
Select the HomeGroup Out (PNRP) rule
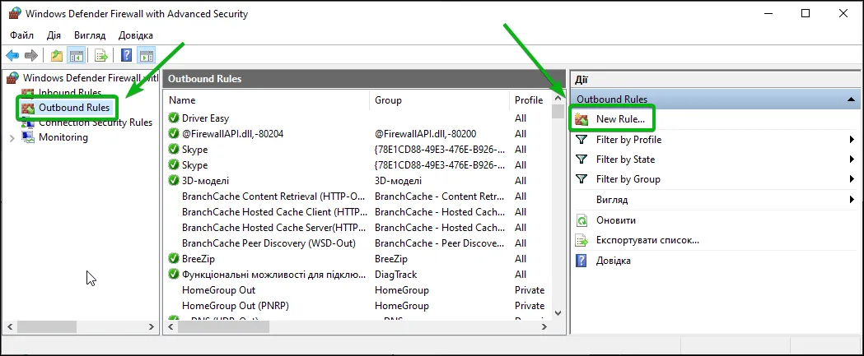pos(236,305)
